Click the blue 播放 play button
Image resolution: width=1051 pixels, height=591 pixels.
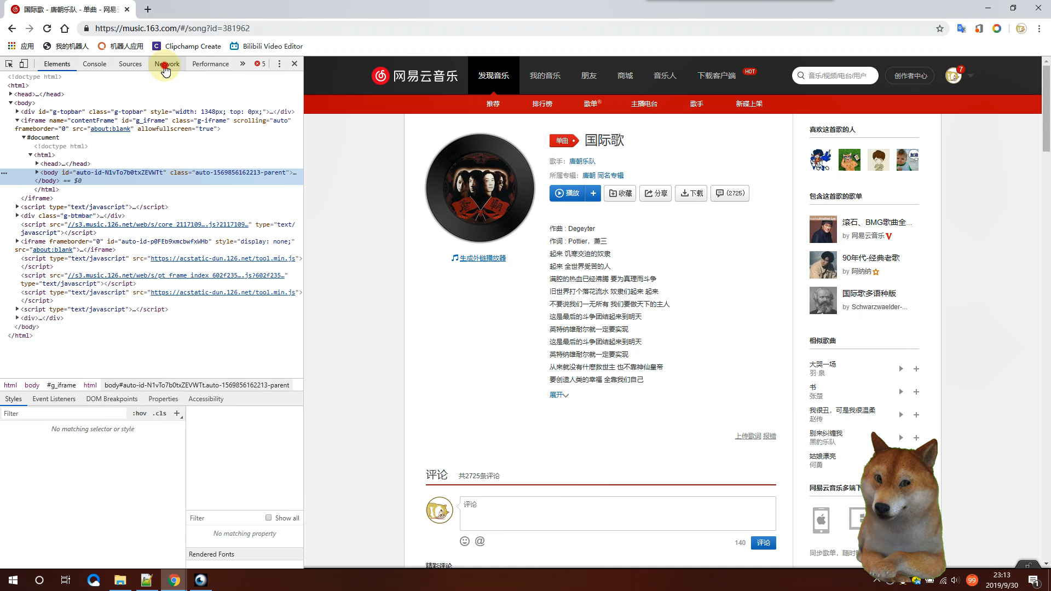click(x=567, y=193)
